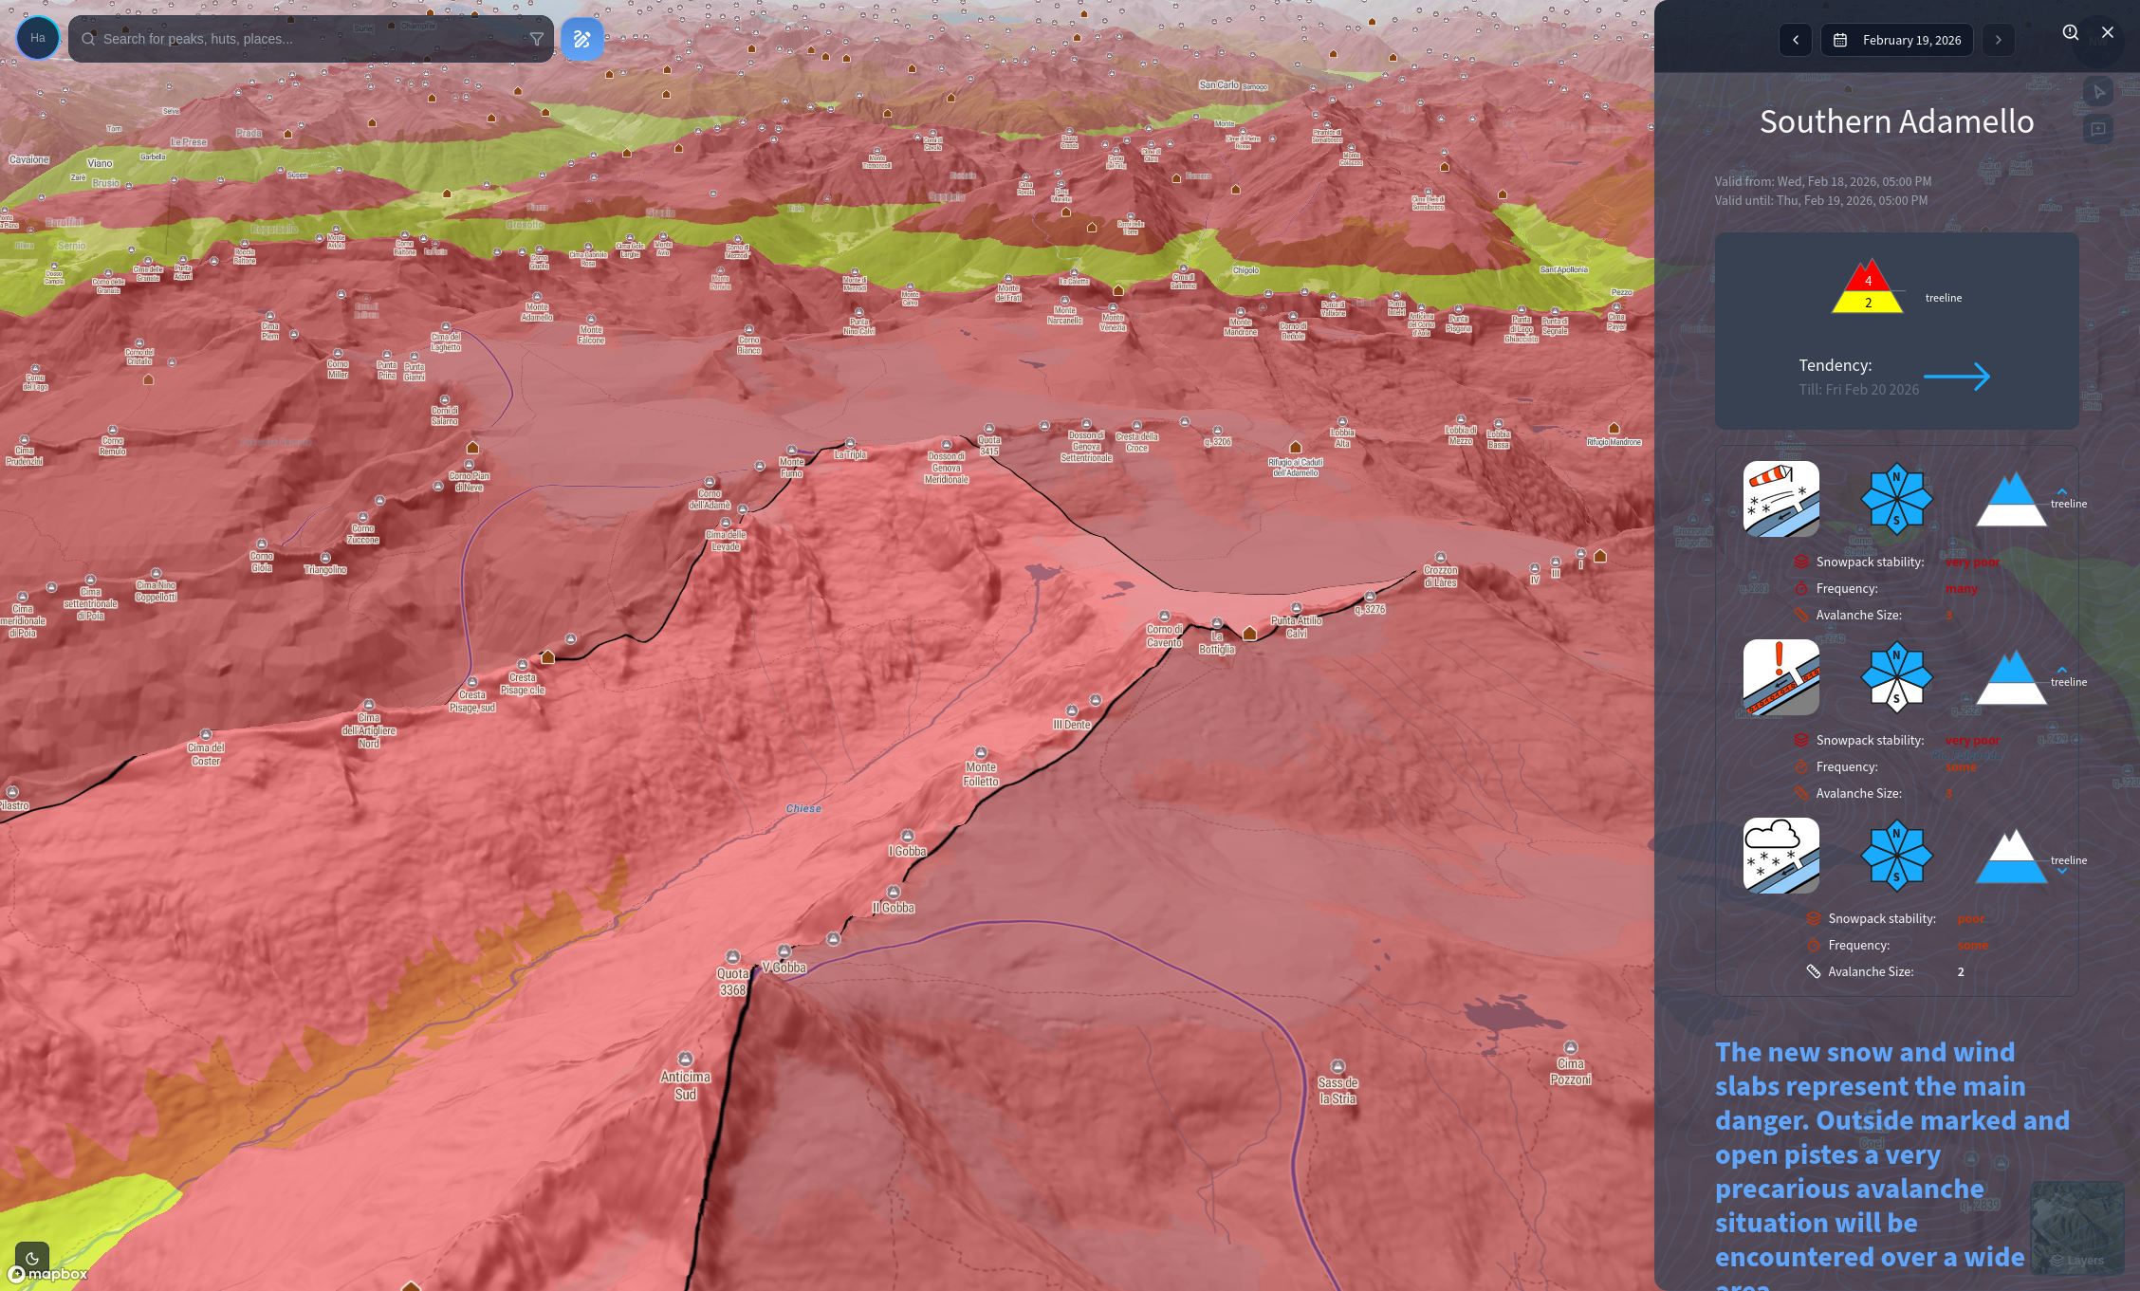
Task: Click the persistent weak layer problem icon
Action: (1780, 677)
